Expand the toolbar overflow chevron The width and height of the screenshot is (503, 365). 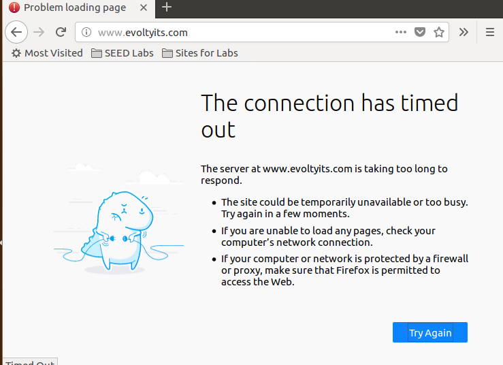pyautogui.click(x=464, y=32)
